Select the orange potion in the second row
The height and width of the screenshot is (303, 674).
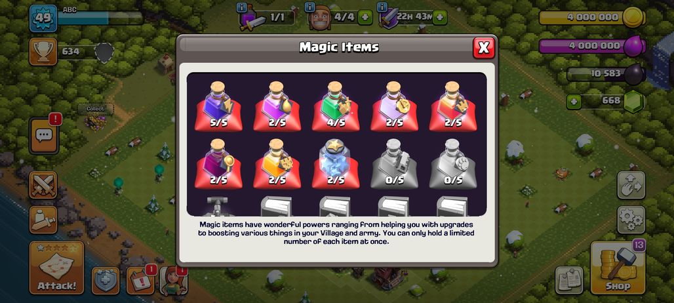tap(277, 164)
